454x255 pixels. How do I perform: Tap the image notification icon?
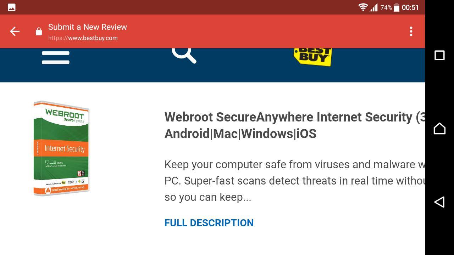point(11,7)
